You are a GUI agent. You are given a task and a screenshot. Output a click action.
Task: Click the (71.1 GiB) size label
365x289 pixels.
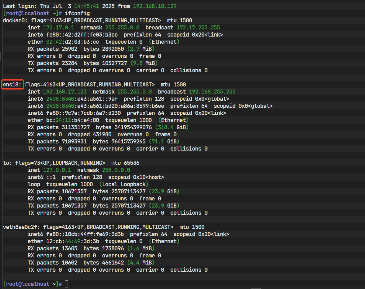(164, 142)
